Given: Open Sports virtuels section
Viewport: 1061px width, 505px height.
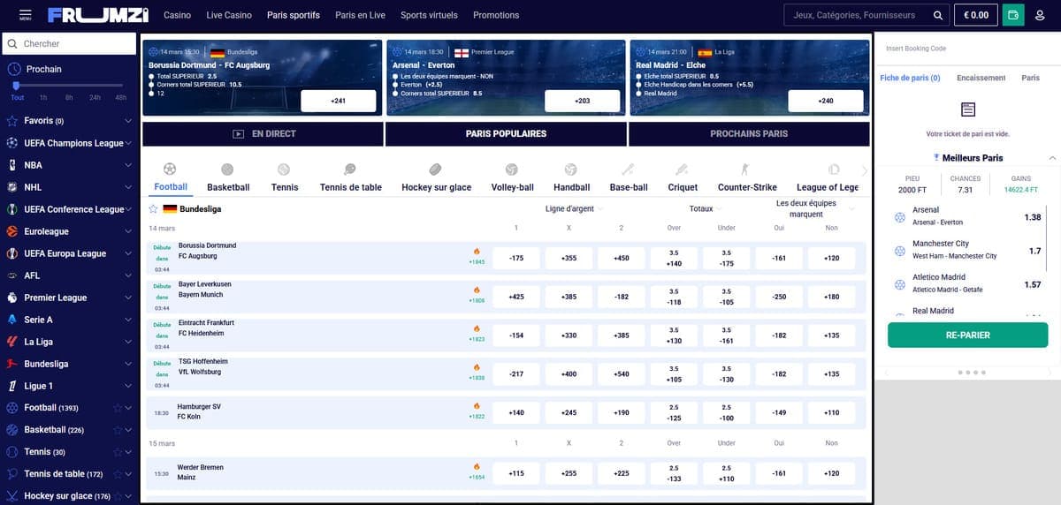Looking at the screenshot, I should click(429, 15).
